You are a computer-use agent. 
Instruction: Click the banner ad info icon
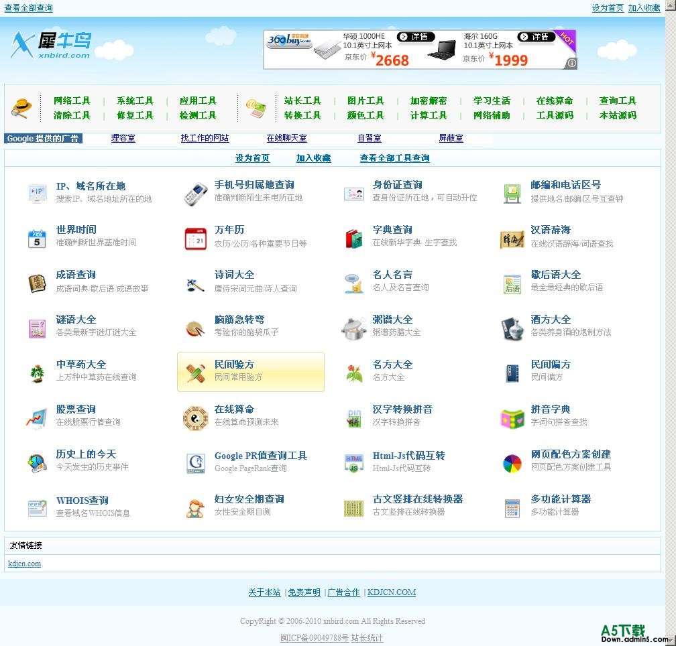(571, 63)
